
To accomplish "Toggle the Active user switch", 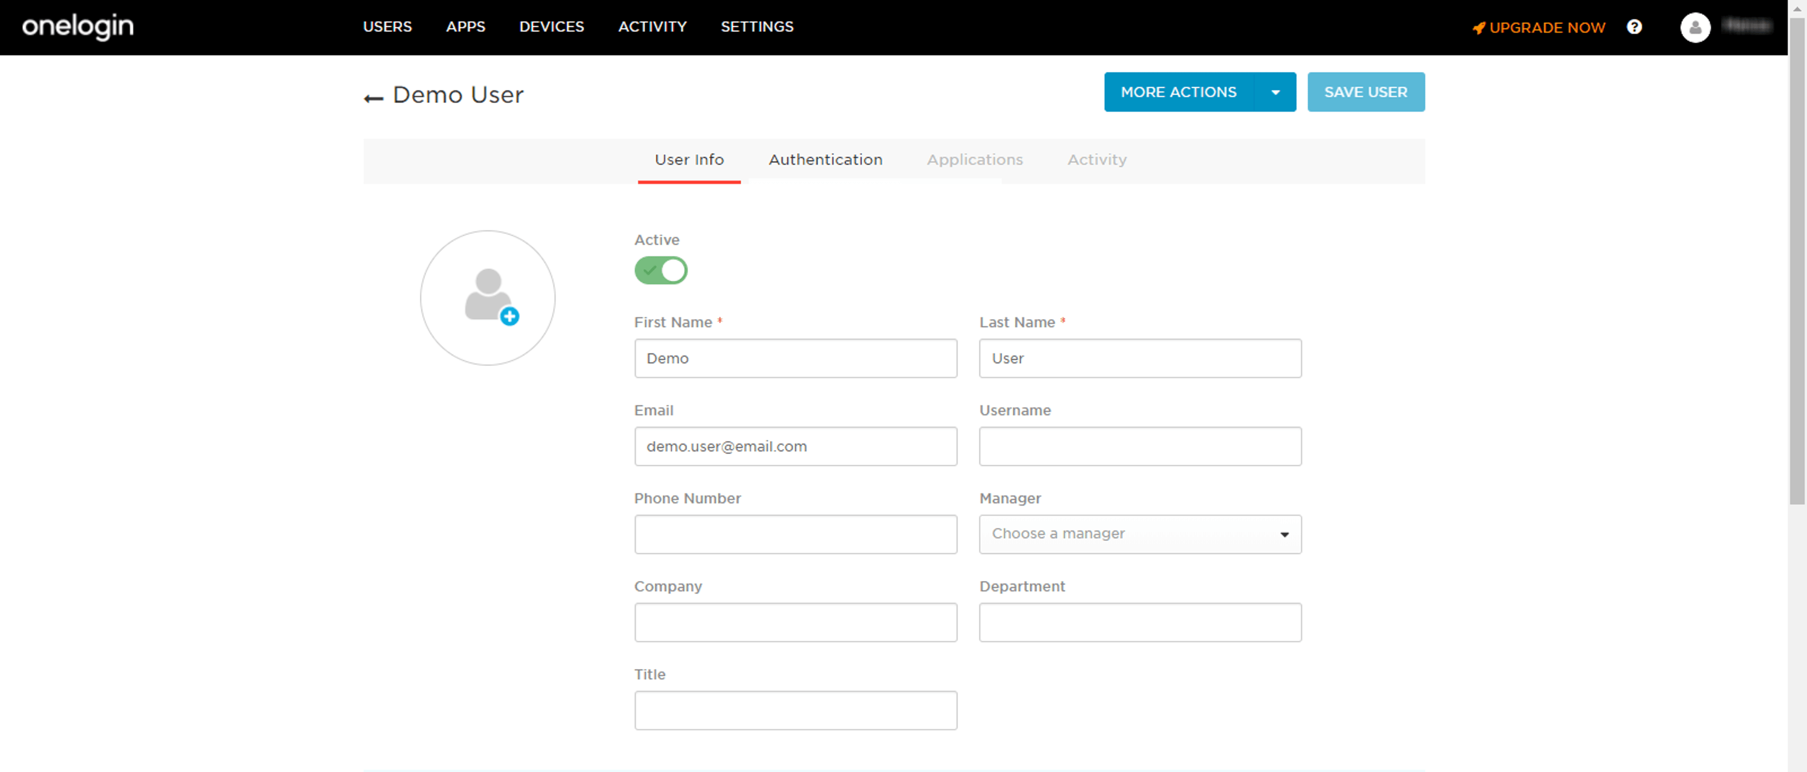I will [660, 270].
